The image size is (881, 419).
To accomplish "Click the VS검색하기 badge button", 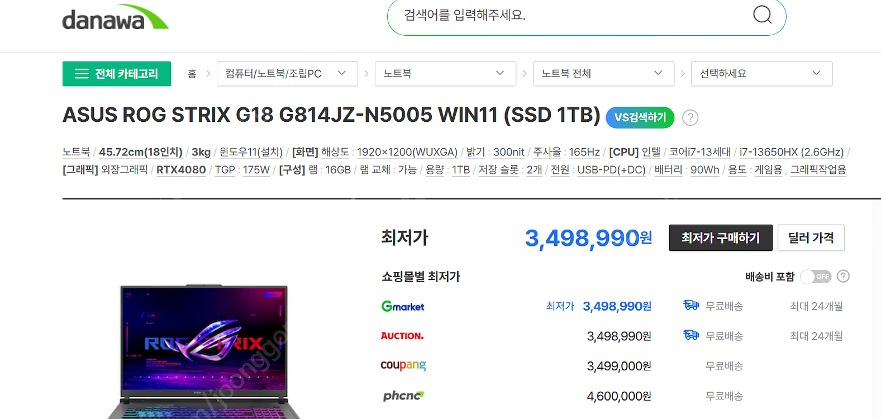I will pyautogui.click(x=640, y=118).
